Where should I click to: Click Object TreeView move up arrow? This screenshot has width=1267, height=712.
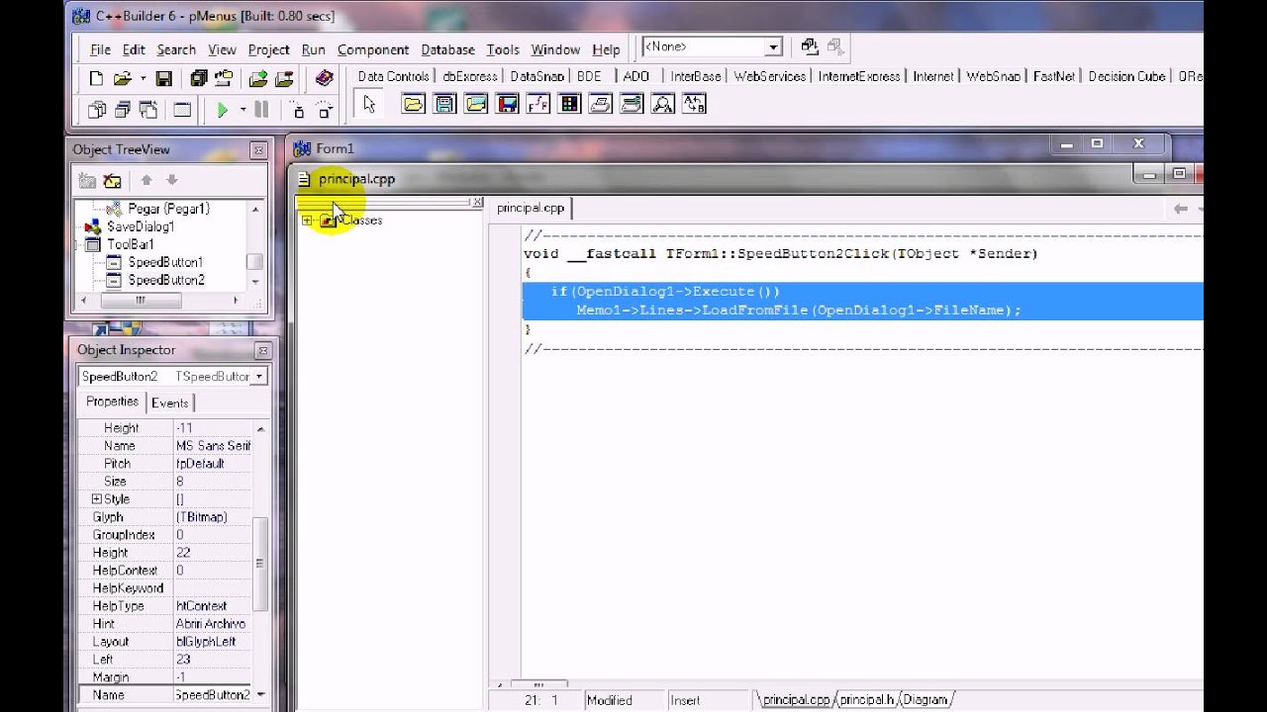coord(146,180)
